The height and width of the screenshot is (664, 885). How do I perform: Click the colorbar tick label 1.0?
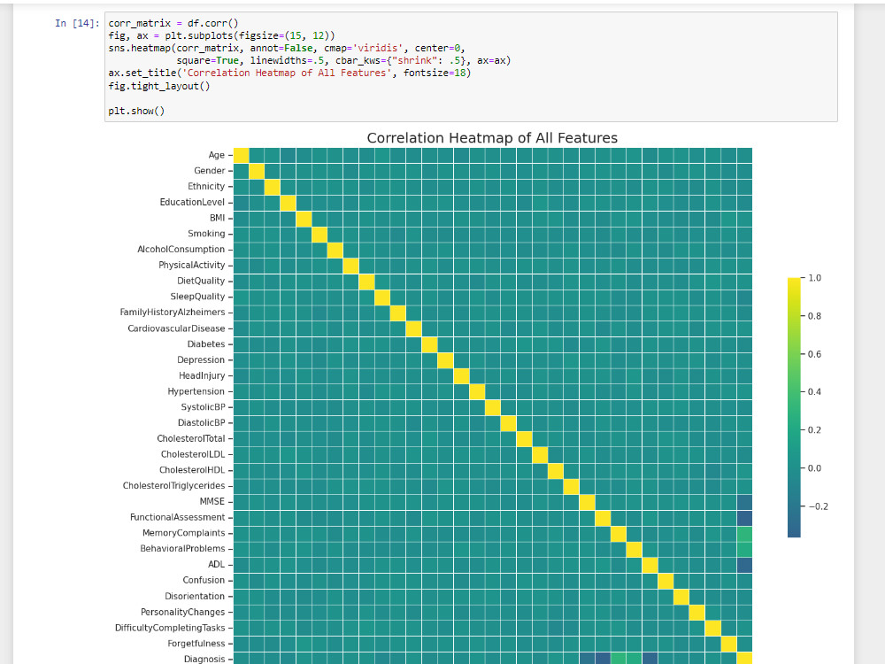coord(814,278)
